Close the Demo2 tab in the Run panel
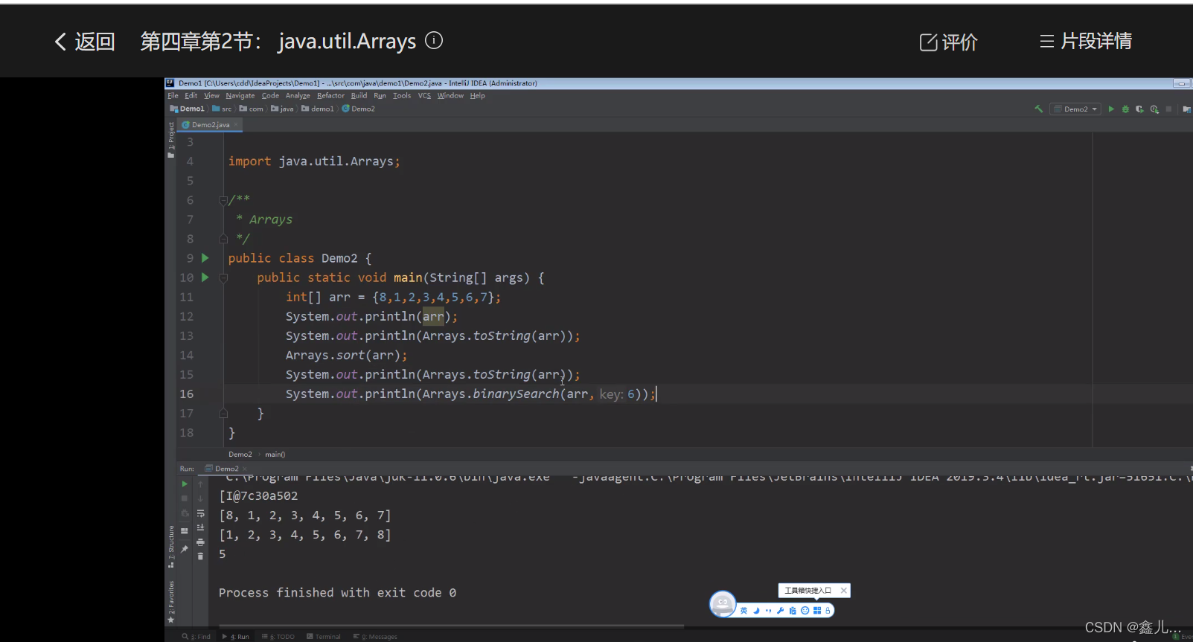The image size is (1193, 642). [244, 469]
